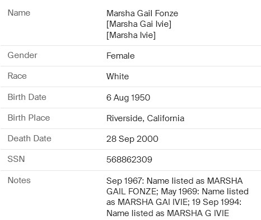
Task: Click the Sep 1967 note line
Action: tap(175, 181)
